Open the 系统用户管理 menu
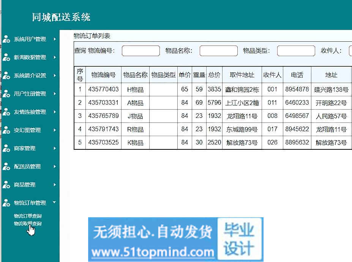 click(30, 39)
